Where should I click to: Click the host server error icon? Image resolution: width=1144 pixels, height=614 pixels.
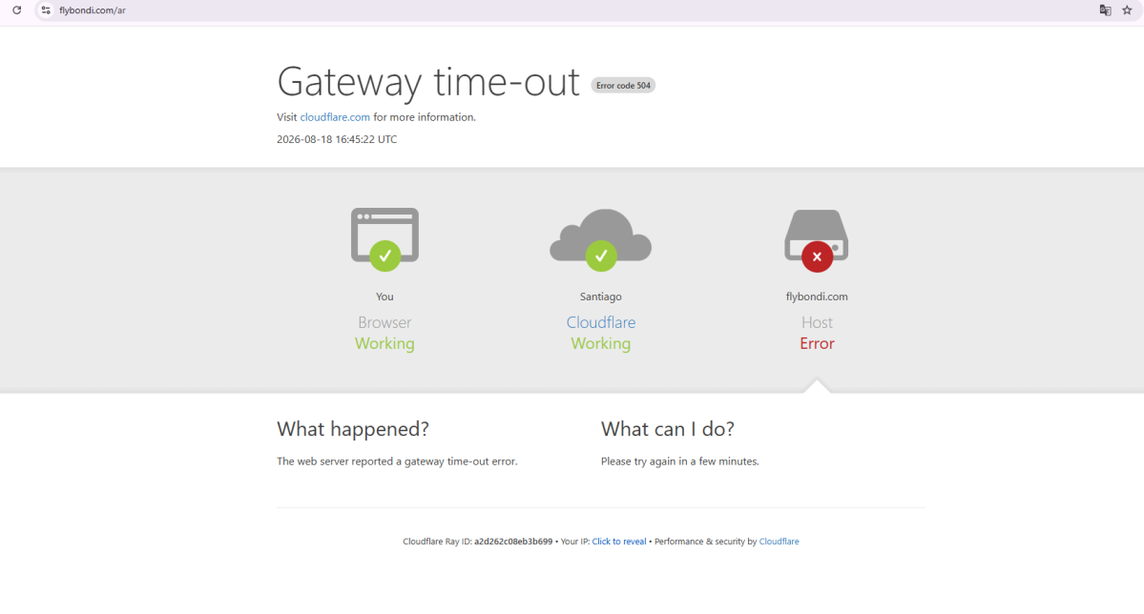coord(817,240)
